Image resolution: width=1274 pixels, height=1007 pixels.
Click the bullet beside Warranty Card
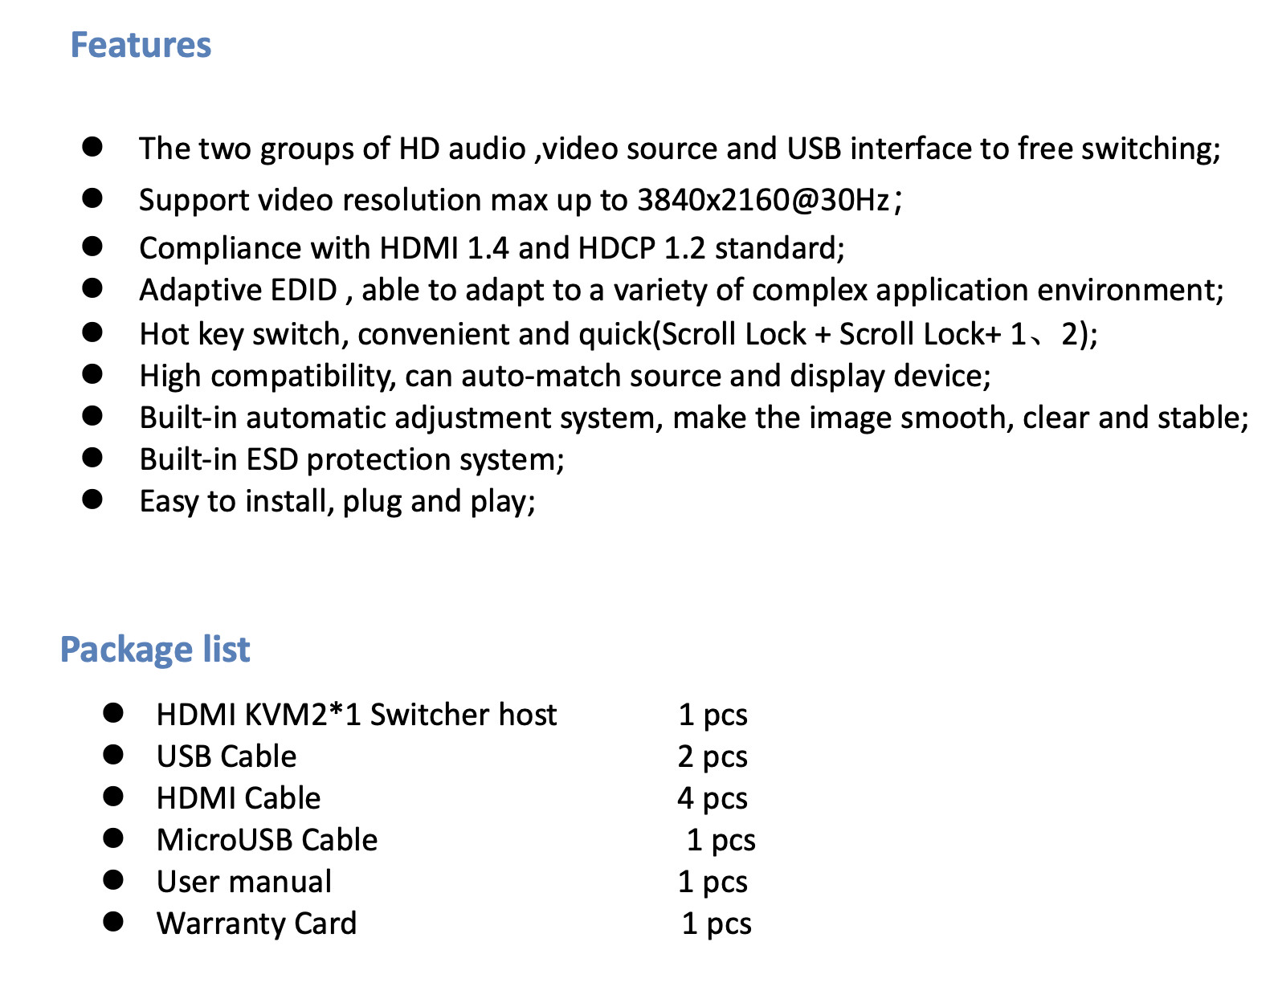tap(113, 922)
